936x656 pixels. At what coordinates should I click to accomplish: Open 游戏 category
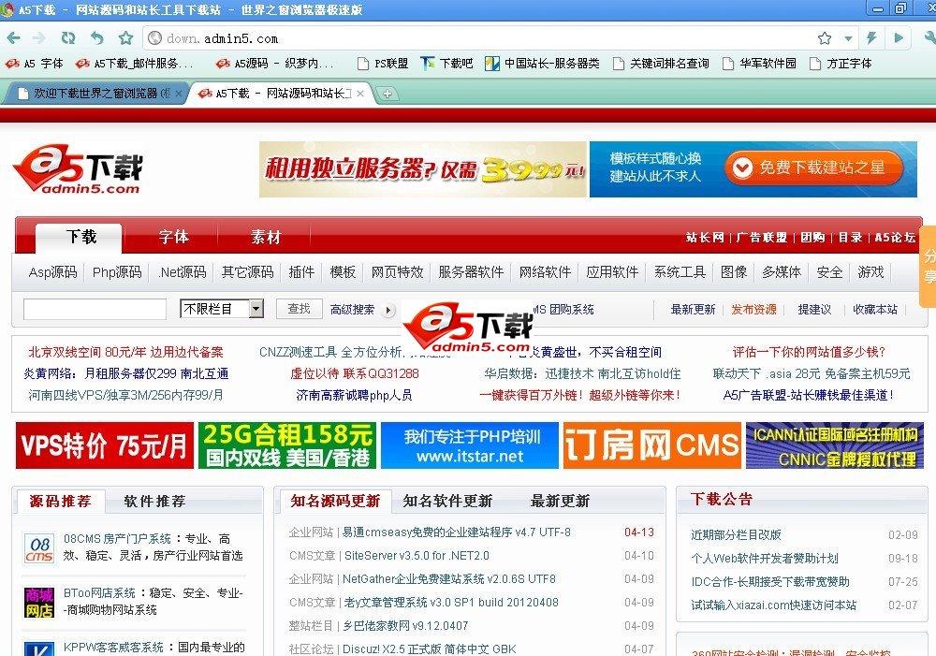(x=870, y=272)
